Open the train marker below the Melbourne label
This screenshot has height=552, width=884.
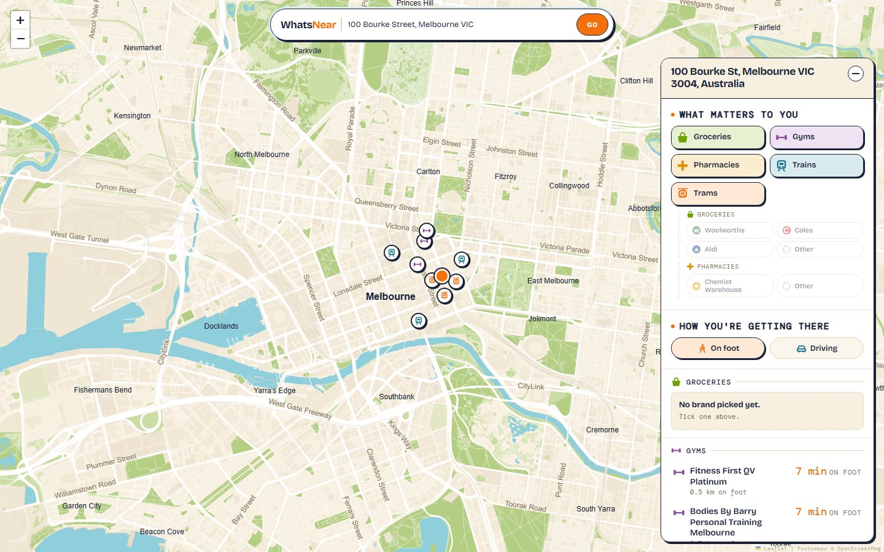[419, 321]
